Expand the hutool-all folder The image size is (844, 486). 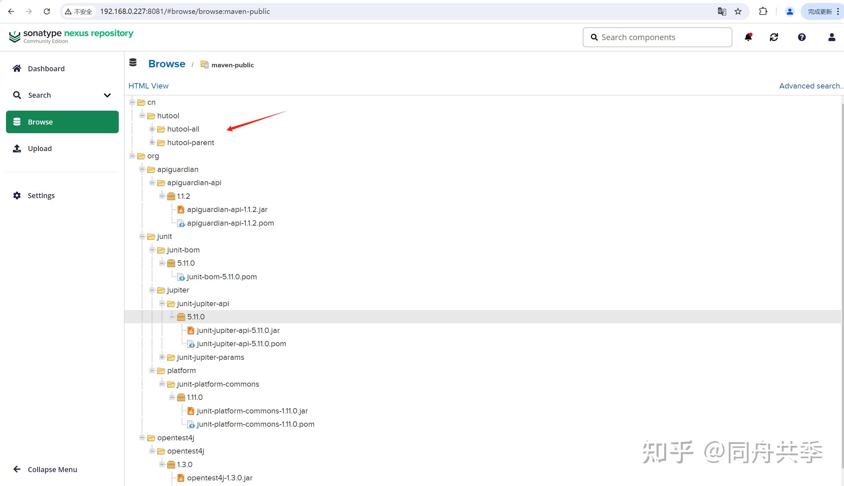coord(152,129)
